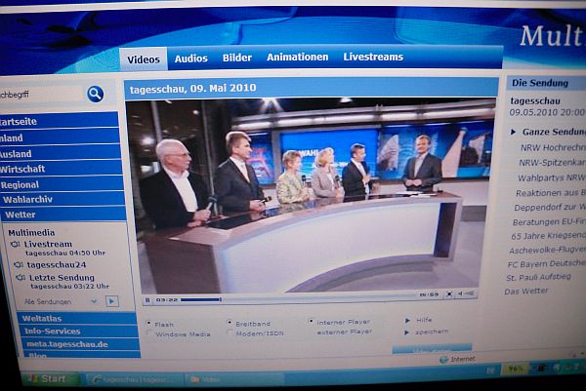Click the arrow icon next to speichern
Screen dimensions: 586x391
407,332
